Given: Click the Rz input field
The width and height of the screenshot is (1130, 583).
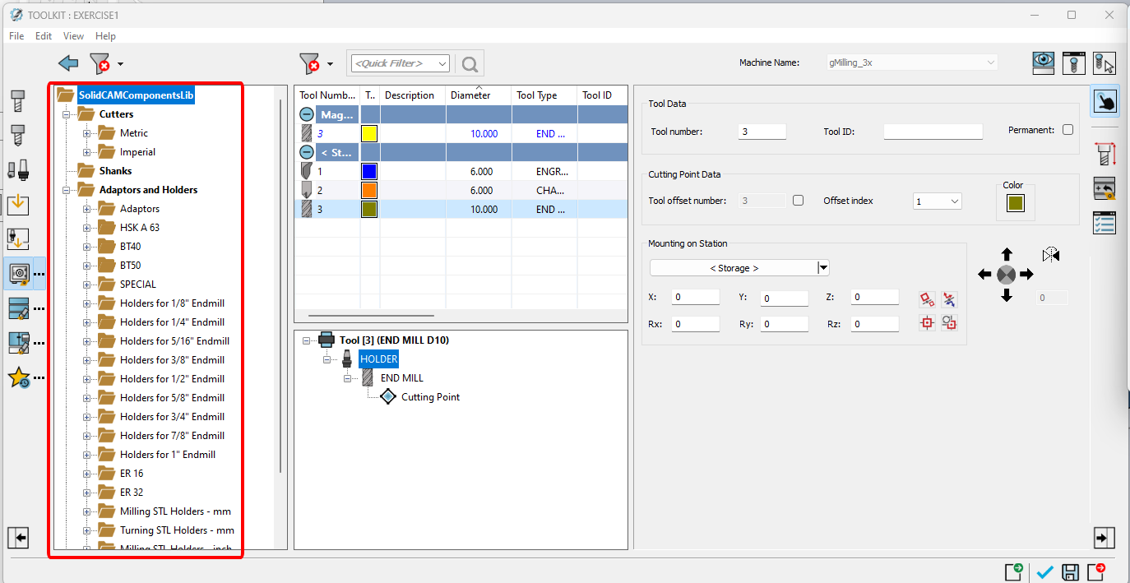Looking at the screenshot, I should click(x=875, y=324).
